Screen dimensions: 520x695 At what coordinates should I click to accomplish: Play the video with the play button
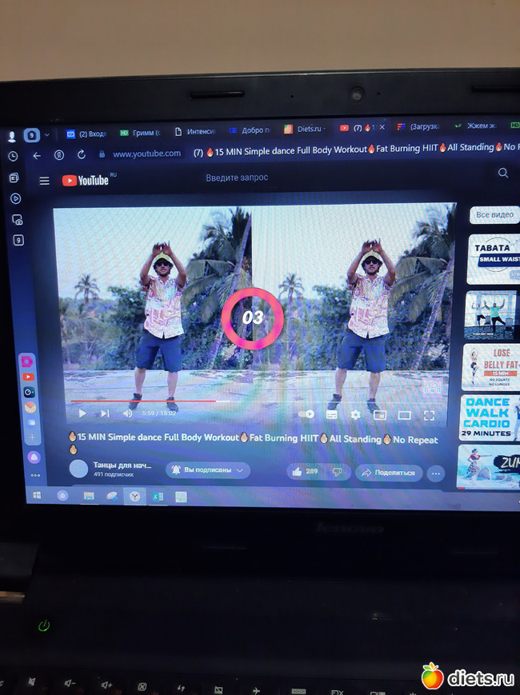pos(82,413)
